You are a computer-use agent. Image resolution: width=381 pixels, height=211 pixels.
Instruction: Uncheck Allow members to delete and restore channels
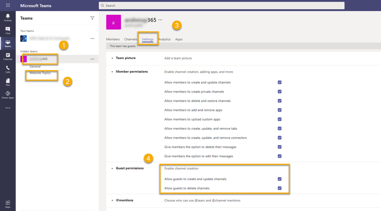point(280,101)
